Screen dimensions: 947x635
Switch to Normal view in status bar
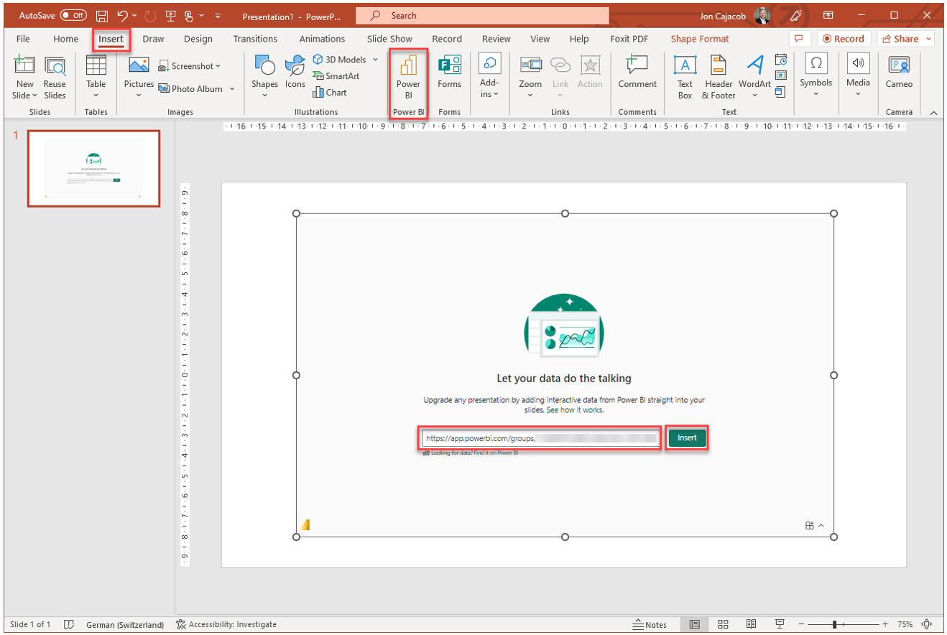pyautogui.click(x=695, y=624)
